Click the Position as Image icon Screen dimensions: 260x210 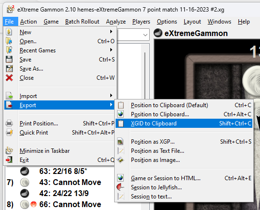(x=120, y=160)
